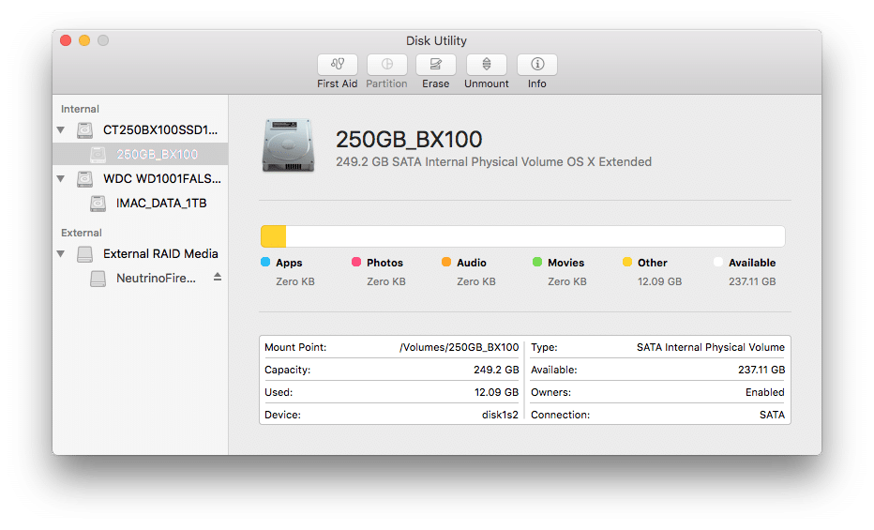The width and height of the screenshot is (874, 530).
Task: Select CT250BX100SSD1 disk in sidebar
Action: 159,129
